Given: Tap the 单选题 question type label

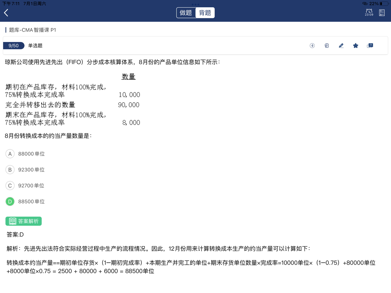Looking at the screenshot, I should (x=35, y=46).
